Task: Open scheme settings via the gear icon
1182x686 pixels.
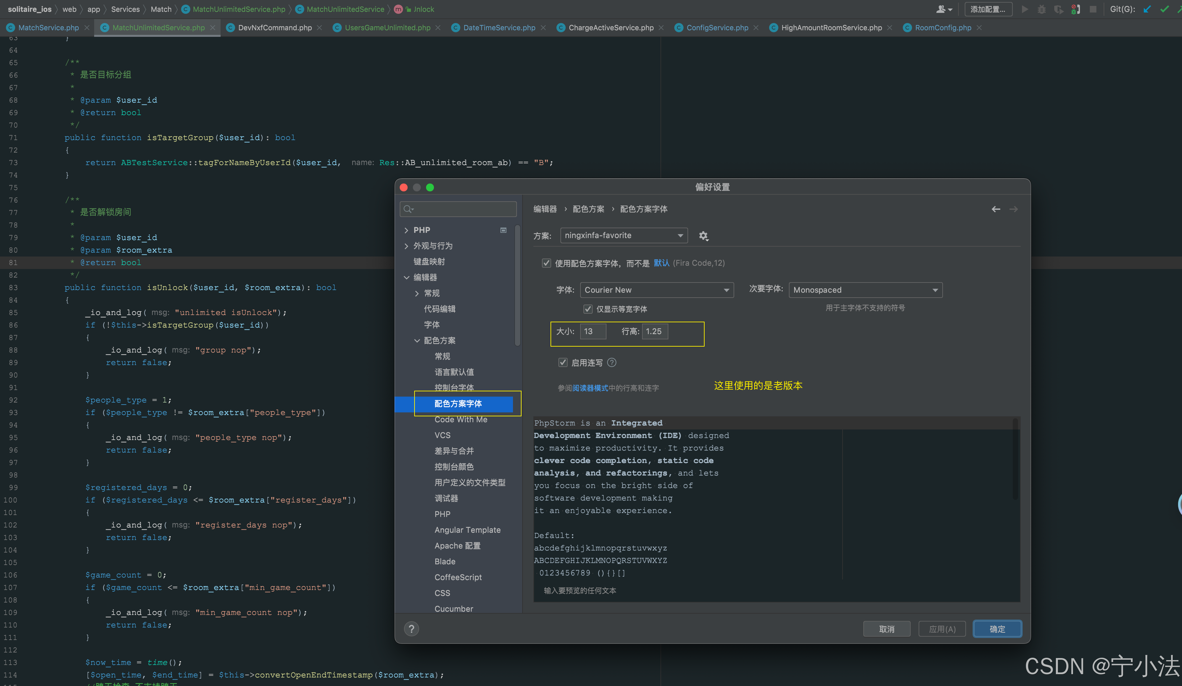Action: (x=704, y=236)
